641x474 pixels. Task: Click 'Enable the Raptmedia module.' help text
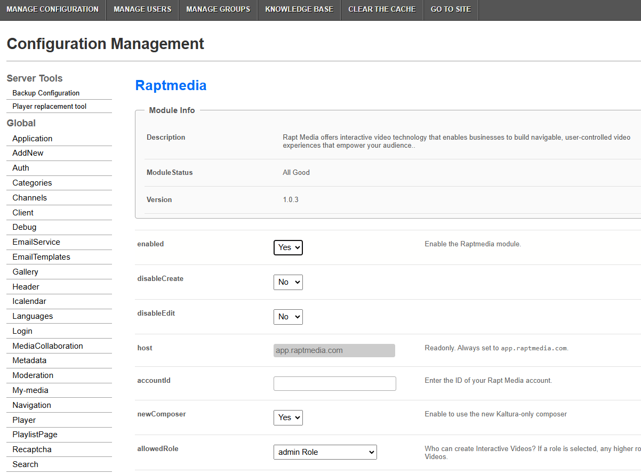coord(473,244)
